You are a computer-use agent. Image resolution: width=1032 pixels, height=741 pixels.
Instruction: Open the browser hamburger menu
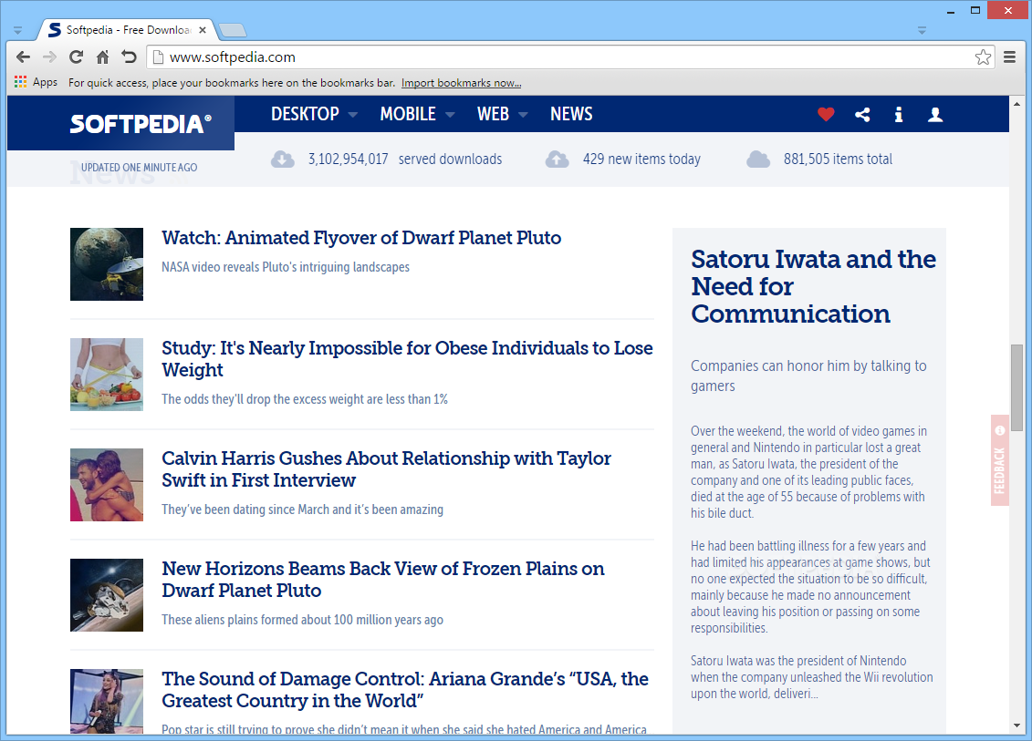(1009, 57)
